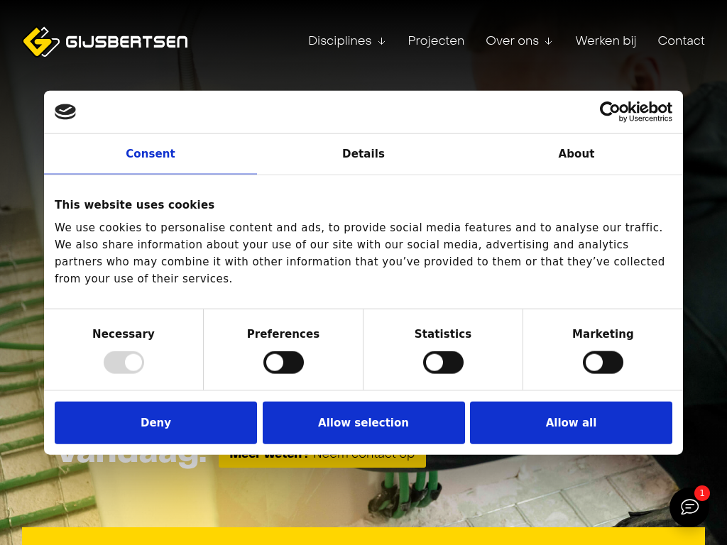Expand the Over ons dropdown menu
This screenshot has height=545, width=727.
click(x=519, y=41)
